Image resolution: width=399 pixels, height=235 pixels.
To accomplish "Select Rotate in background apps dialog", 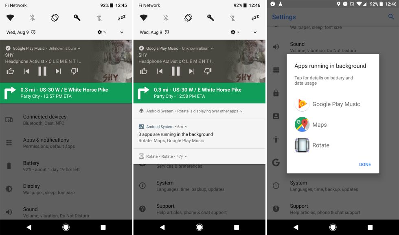I will coord(333,145).
